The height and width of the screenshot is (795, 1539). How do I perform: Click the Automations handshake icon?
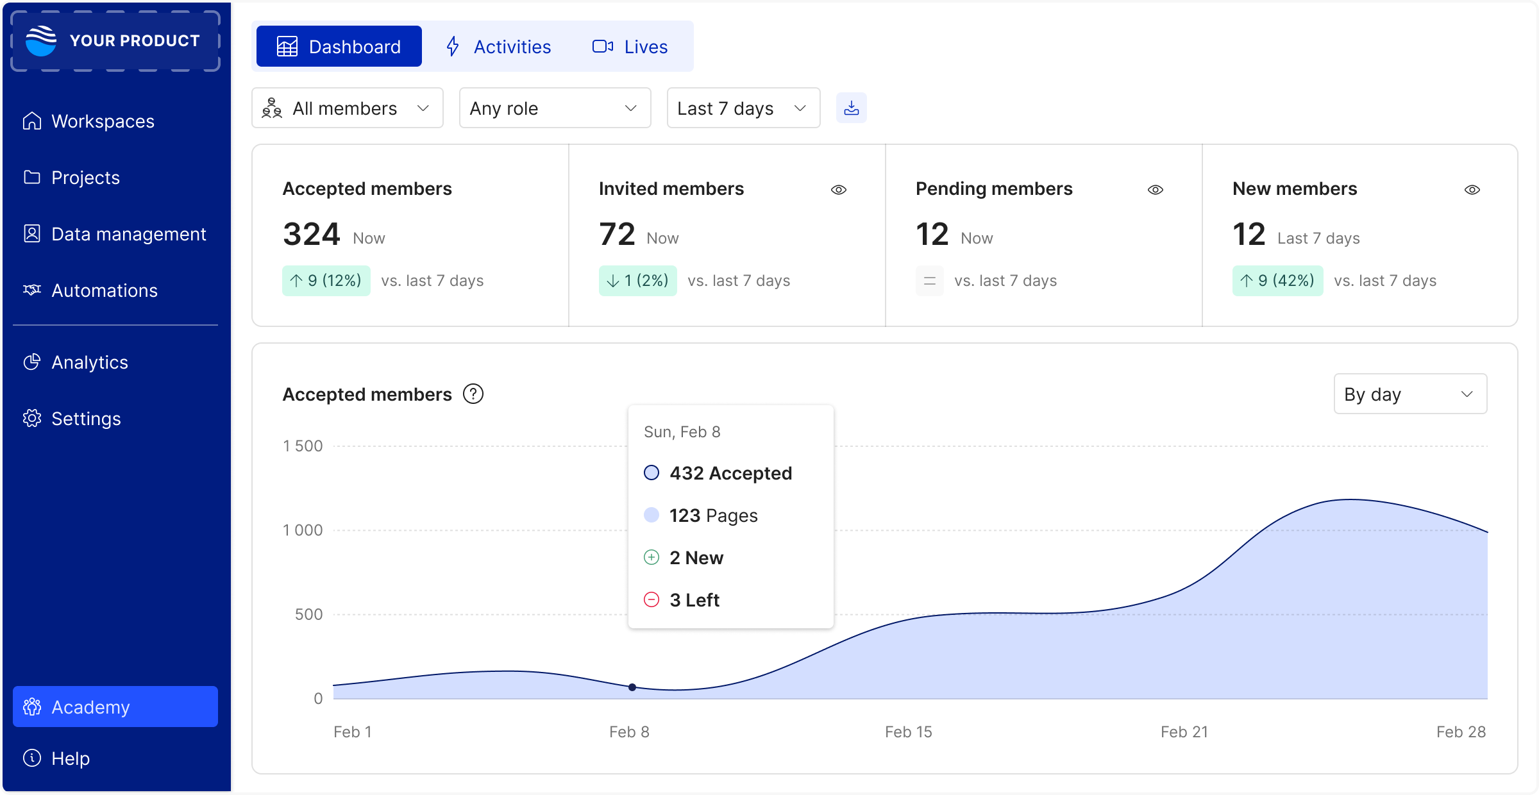click(x=32, y=290)
